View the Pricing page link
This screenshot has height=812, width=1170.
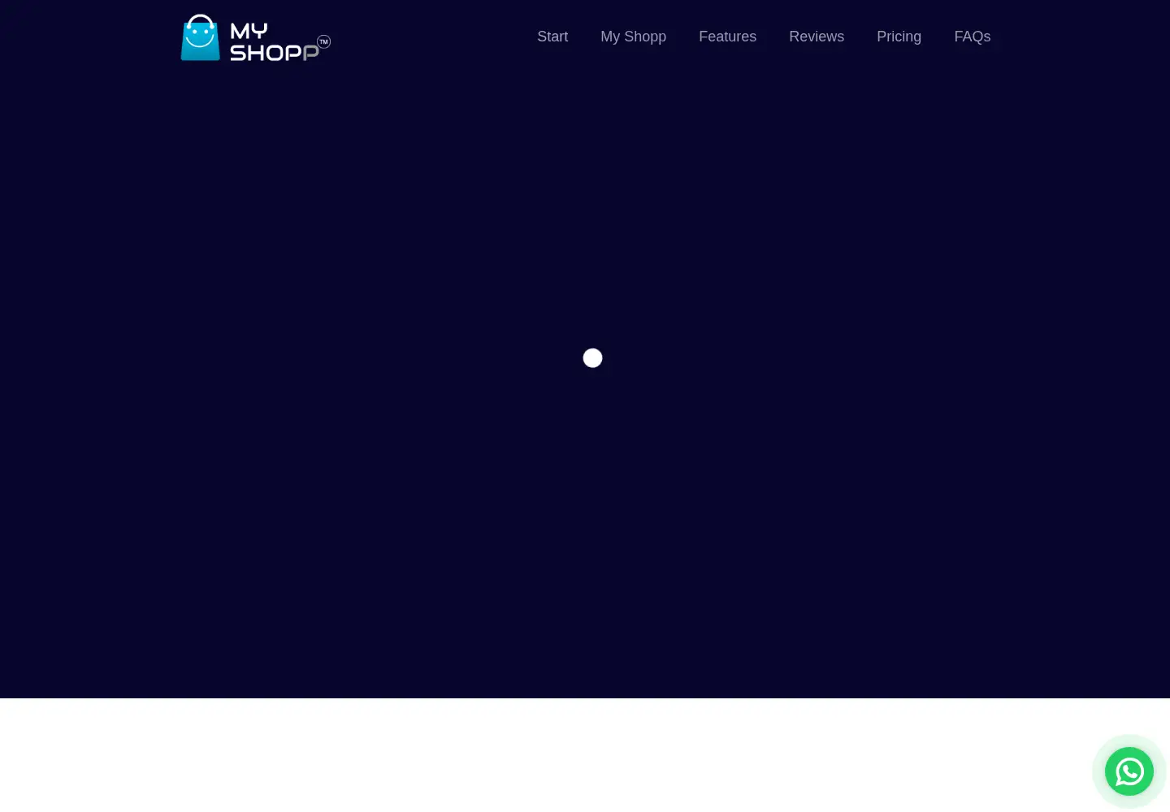tap(899, 37)
